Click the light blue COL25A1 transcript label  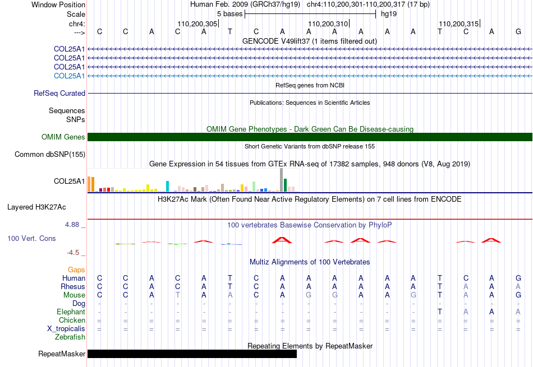coord(70,76)
